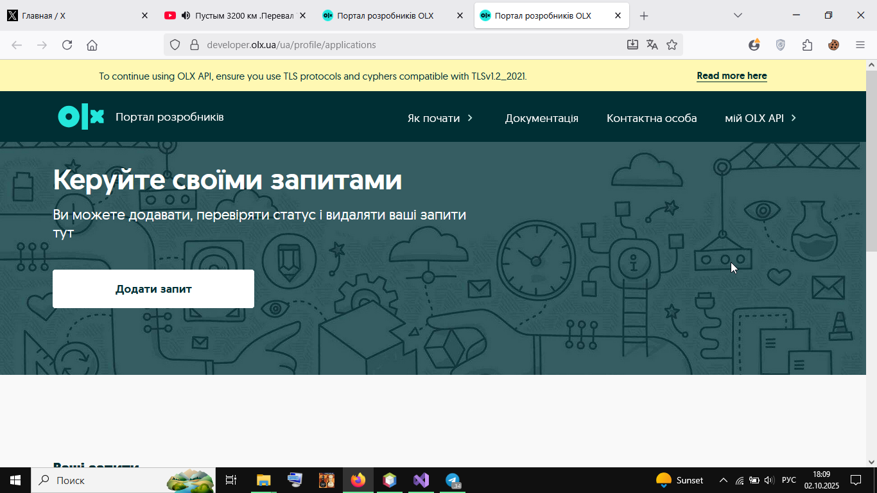Image resolution: width=877 pixels, height=493 pixels.
Task: Click the "Портал розробників" header title
Action: pyautogui.click(x=169, y=117)
